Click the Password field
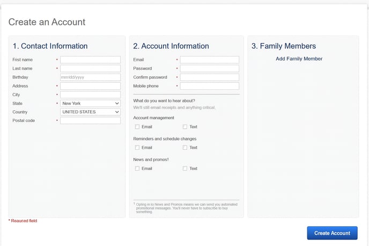Viewport: 369px width, 246px height. (x=209, y=69)
